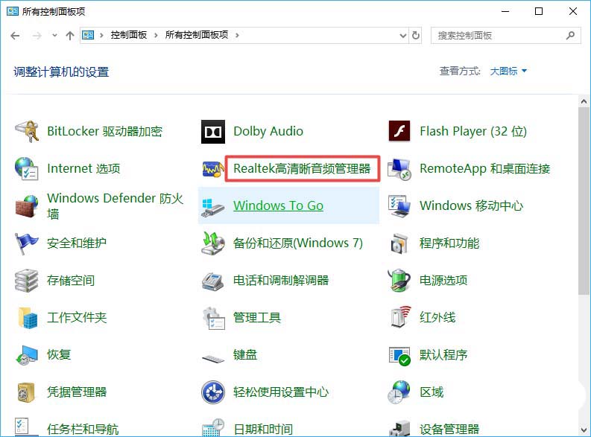Click the scrollbar up arrow

pyautogui.click(x=584, y=102)
